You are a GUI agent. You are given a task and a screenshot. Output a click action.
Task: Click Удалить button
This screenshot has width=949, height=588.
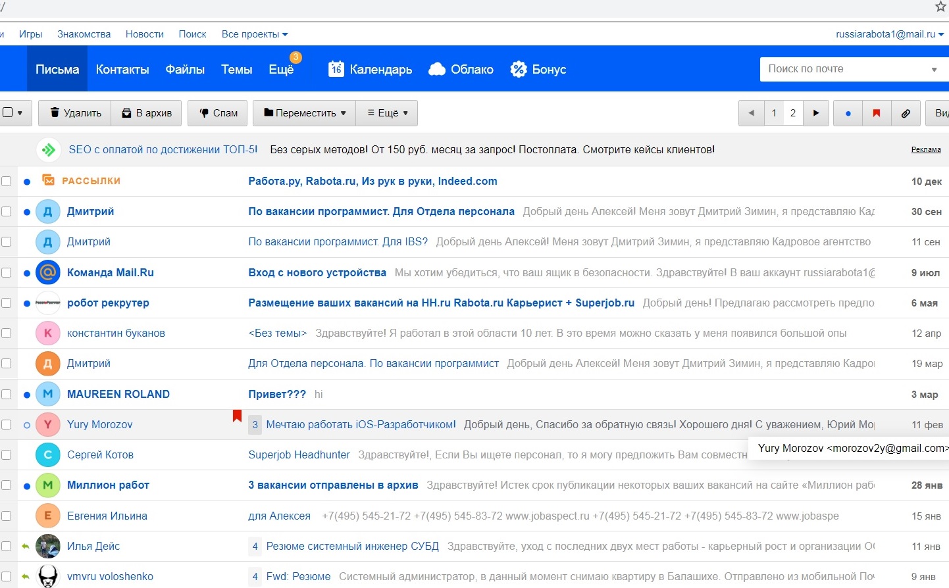[75, 113]
